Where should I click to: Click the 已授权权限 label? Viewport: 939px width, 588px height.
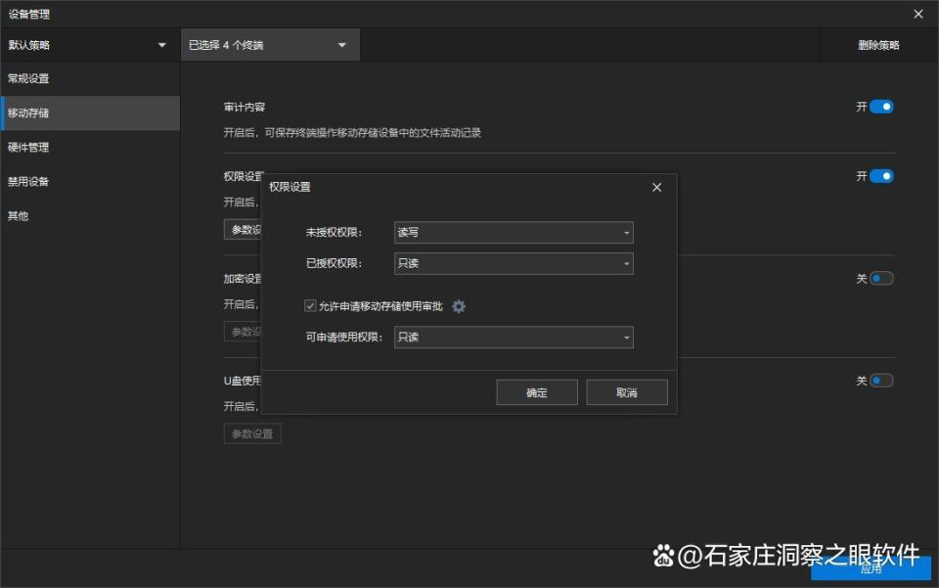coord(334,263)
